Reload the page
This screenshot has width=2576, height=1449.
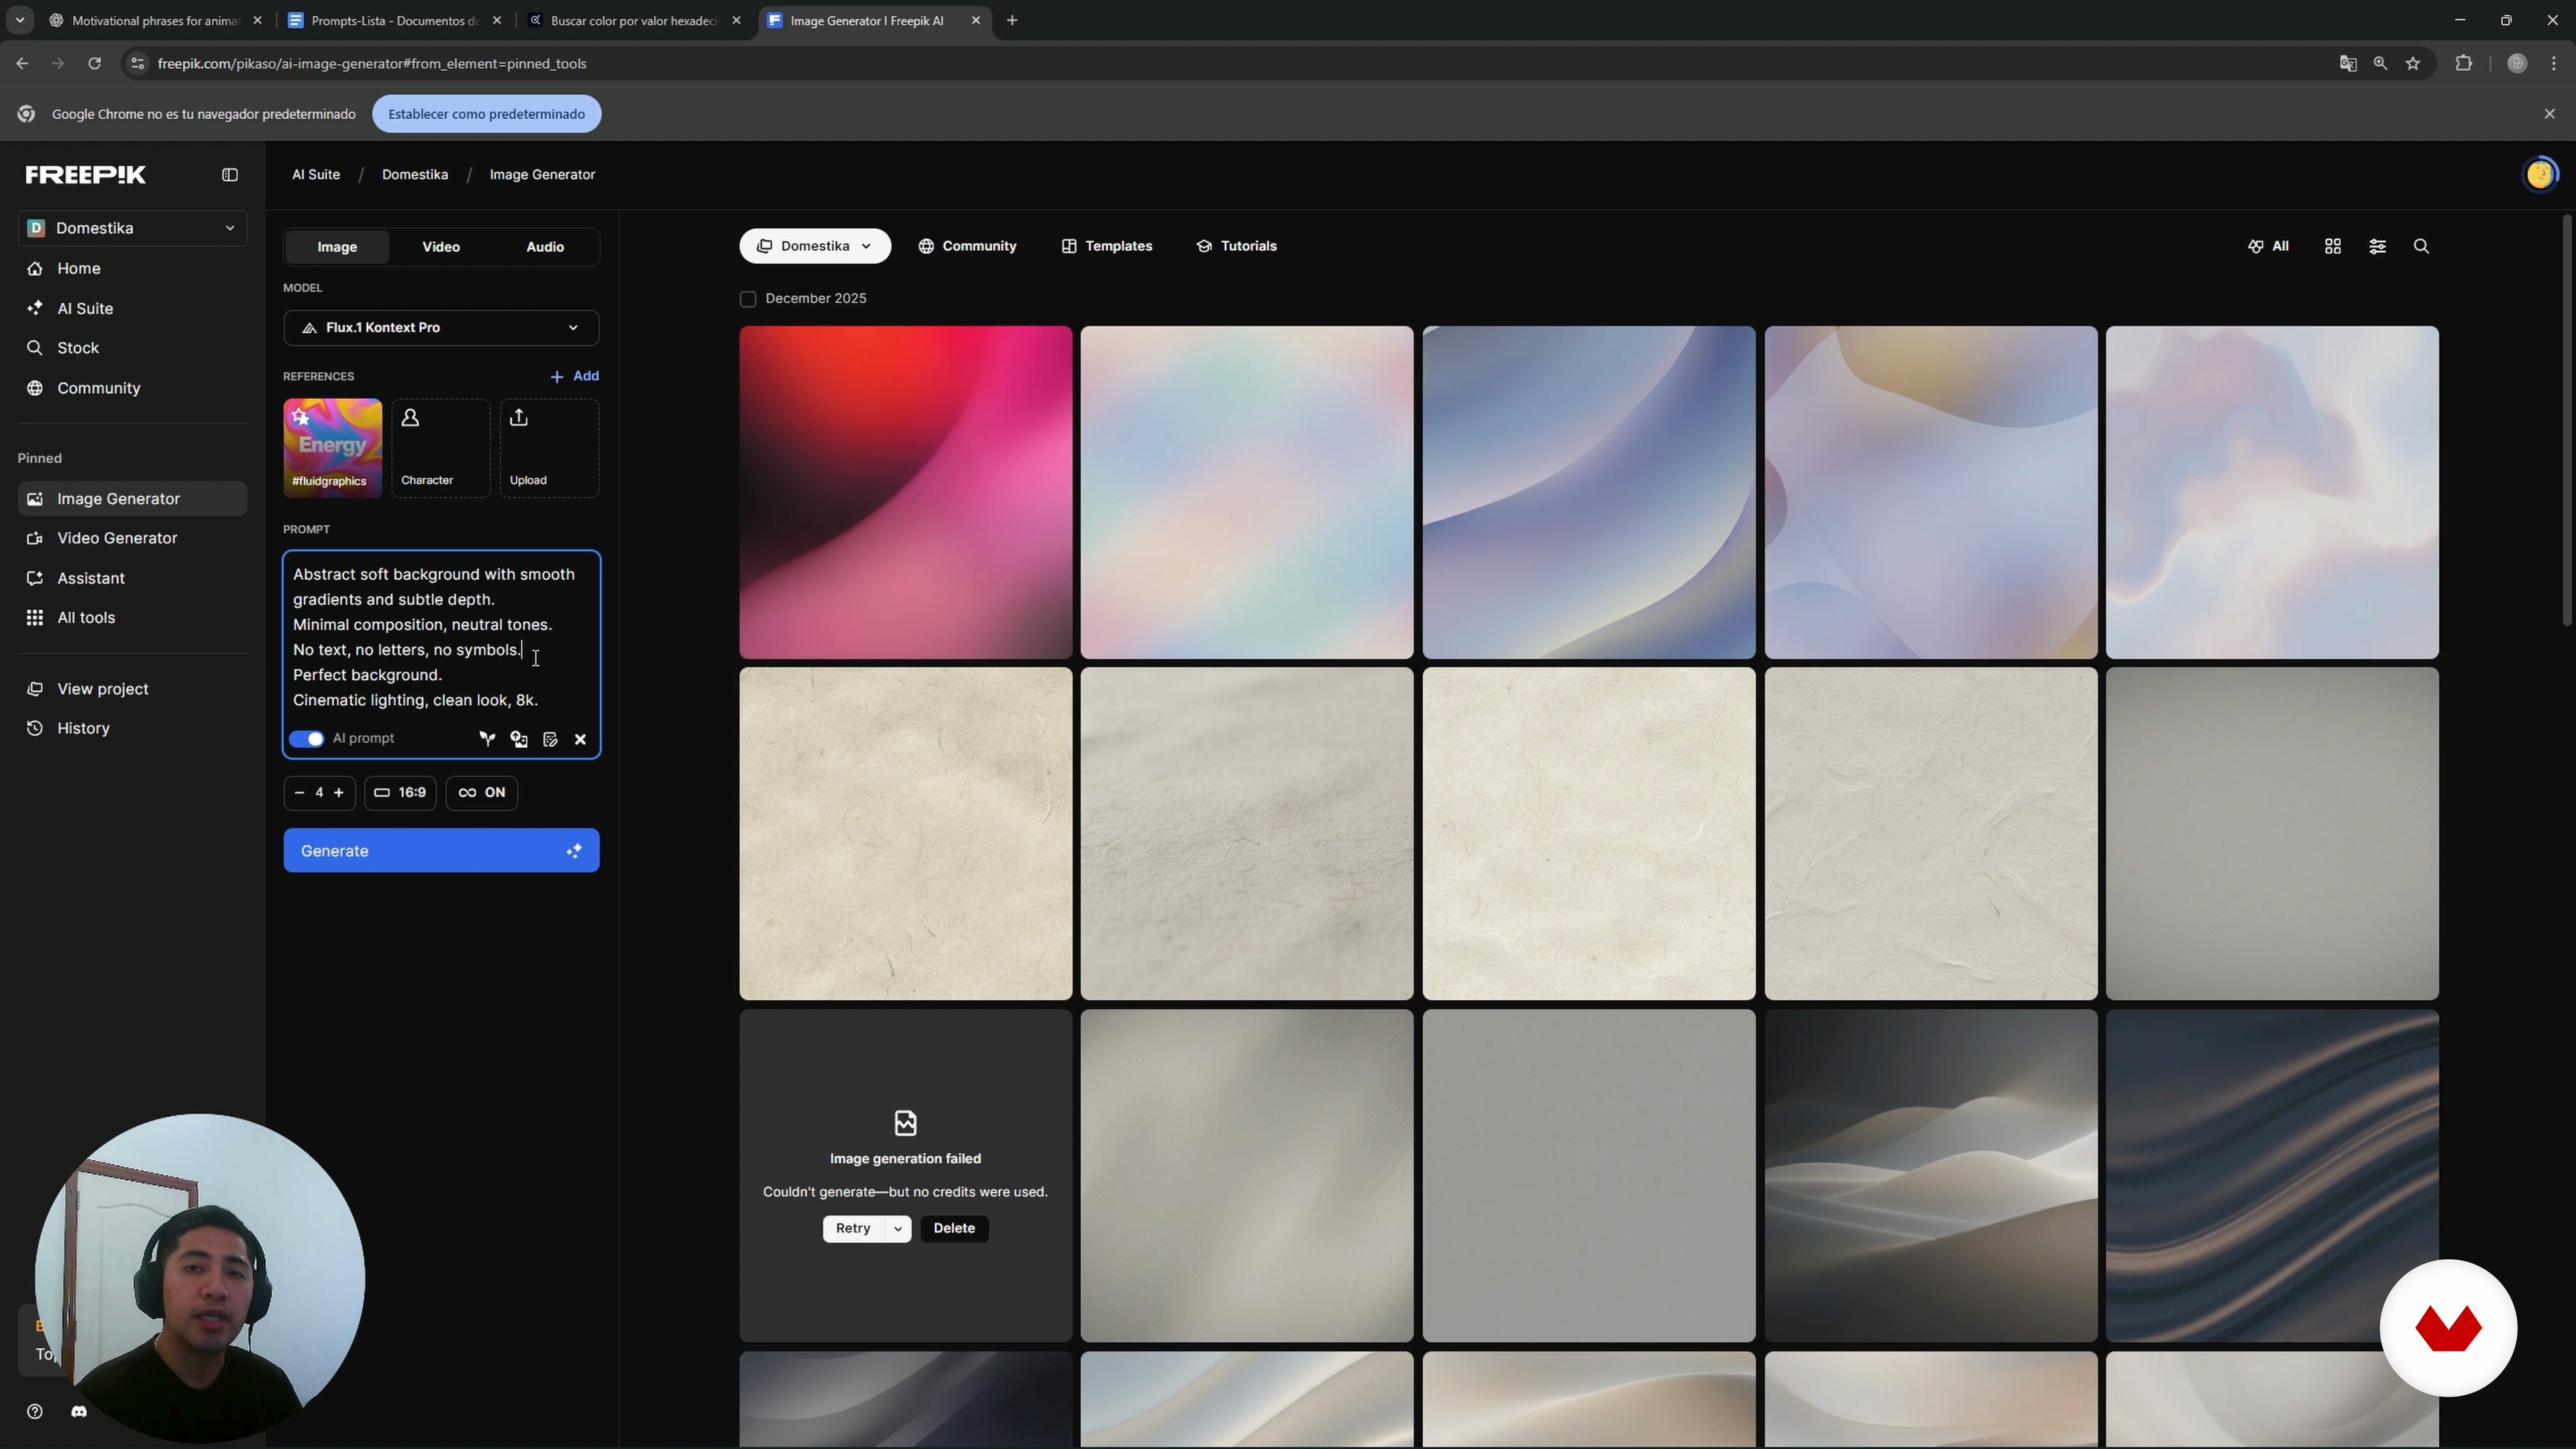[94, 64]
